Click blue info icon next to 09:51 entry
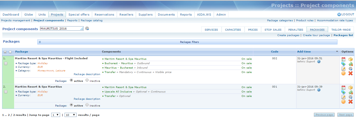 click(319, 62)
